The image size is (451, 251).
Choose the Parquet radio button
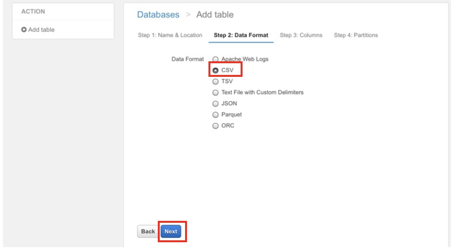(x=215, y=115)
